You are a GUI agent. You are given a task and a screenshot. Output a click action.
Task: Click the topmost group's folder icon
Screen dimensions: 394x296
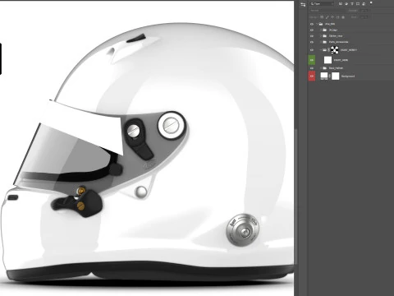click(x=321, y=24)
